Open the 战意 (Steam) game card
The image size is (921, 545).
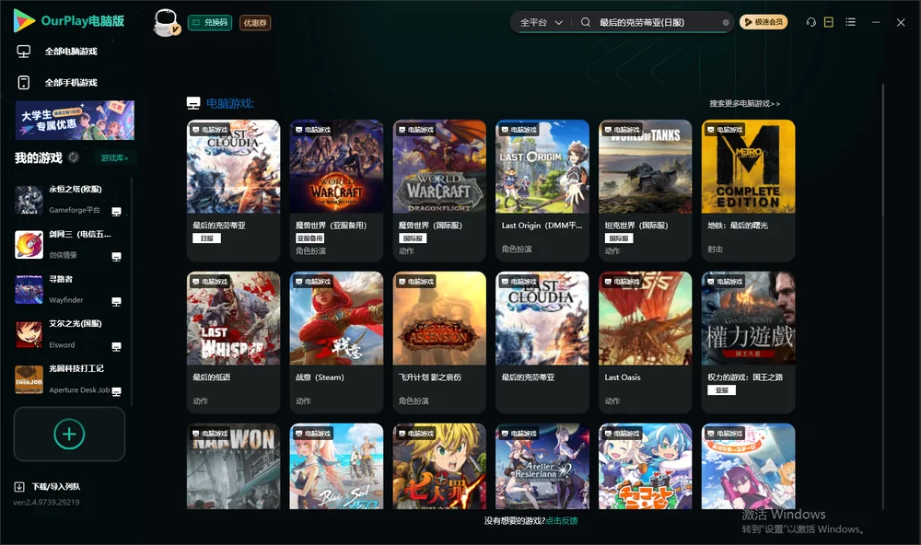336,342
